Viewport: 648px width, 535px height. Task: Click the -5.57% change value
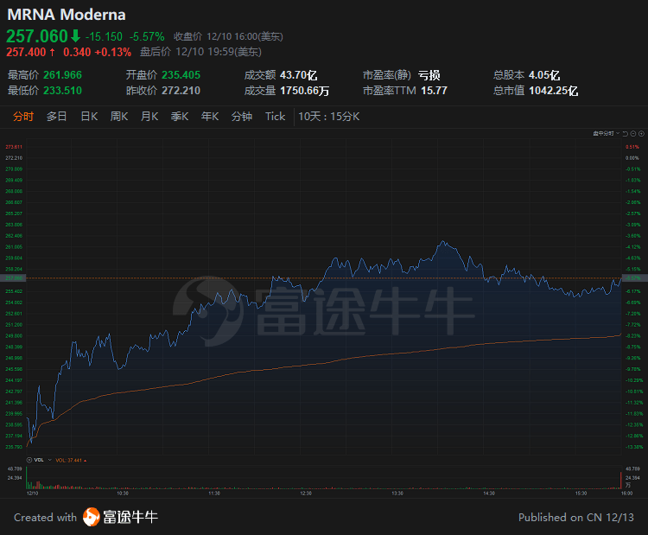coord(147,37)
